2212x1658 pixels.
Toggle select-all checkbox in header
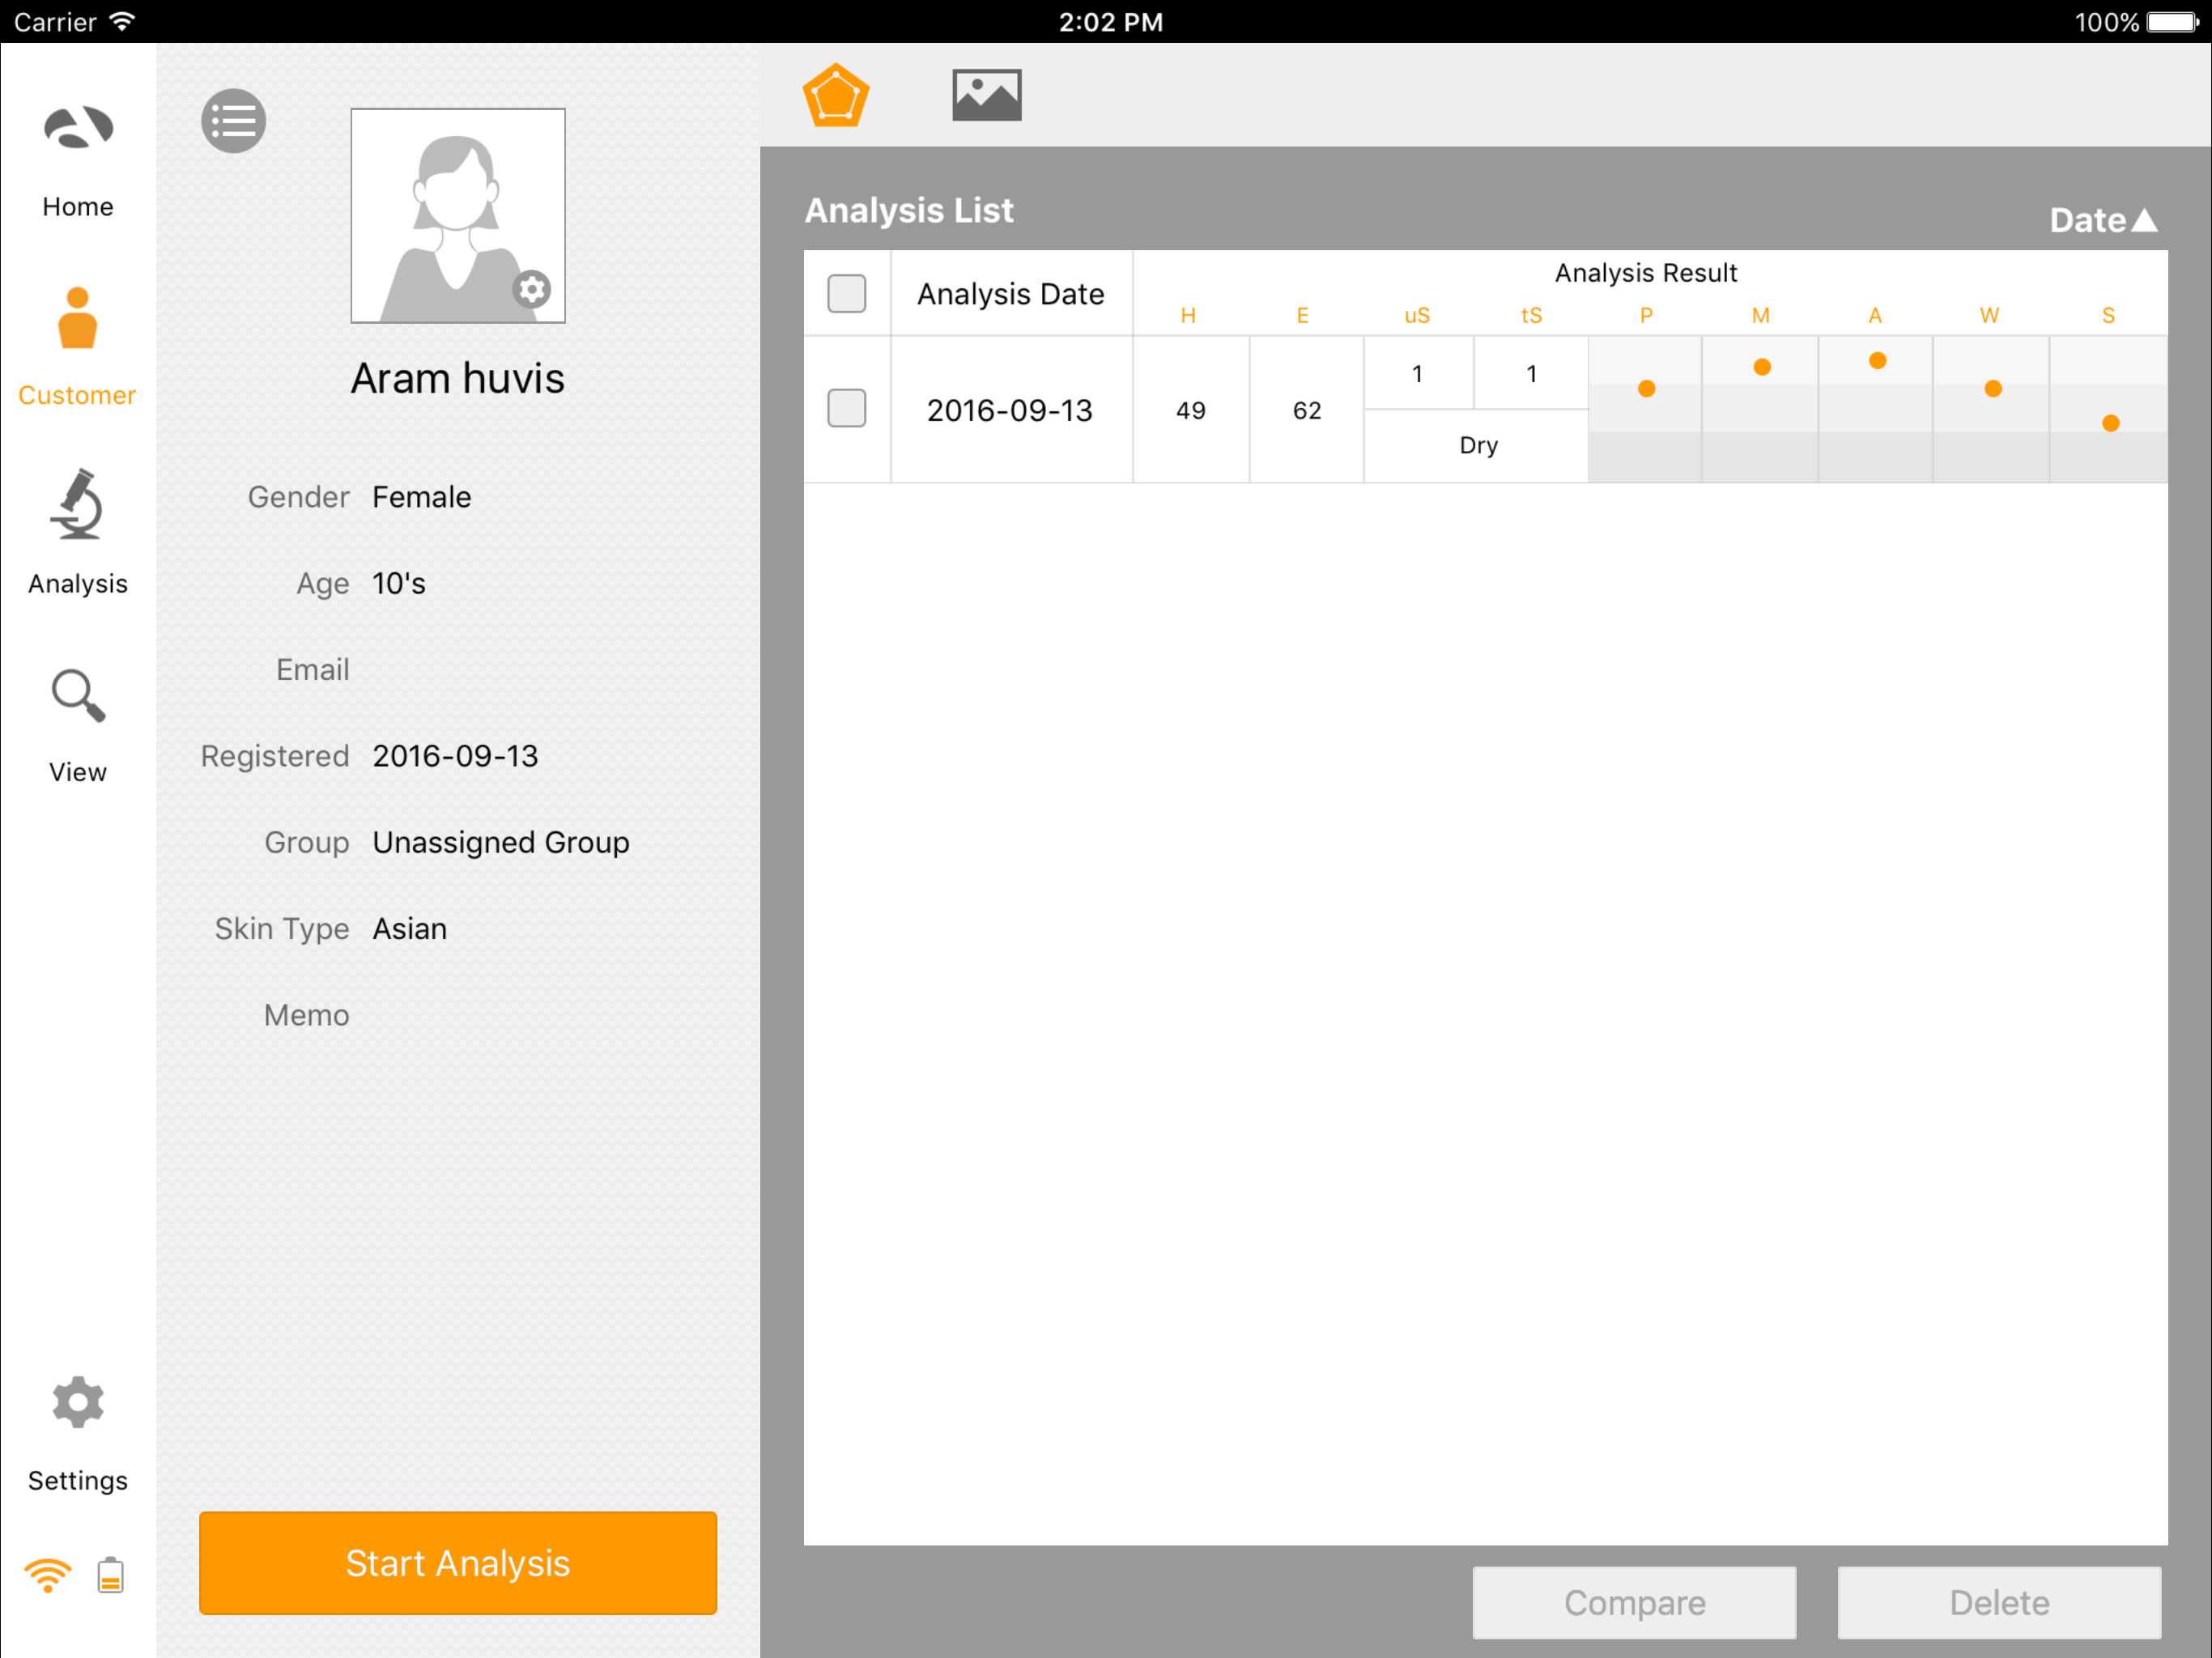pyautogui.click(x=846, y=293)
